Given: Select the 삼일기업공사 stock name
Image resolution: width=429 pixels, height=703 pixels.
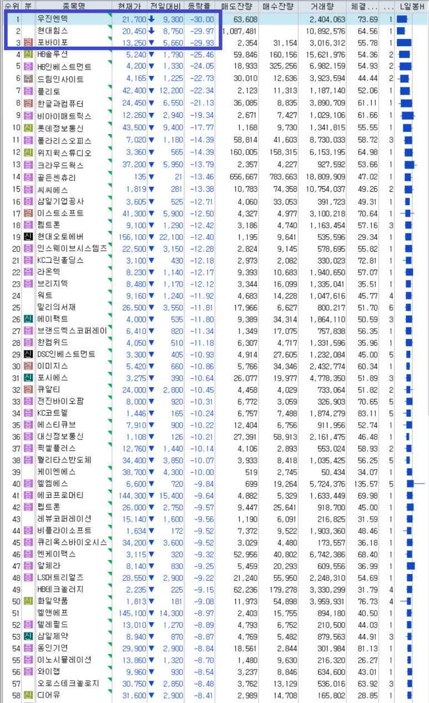Looking at the screenshot, I should tap(60, 202).
